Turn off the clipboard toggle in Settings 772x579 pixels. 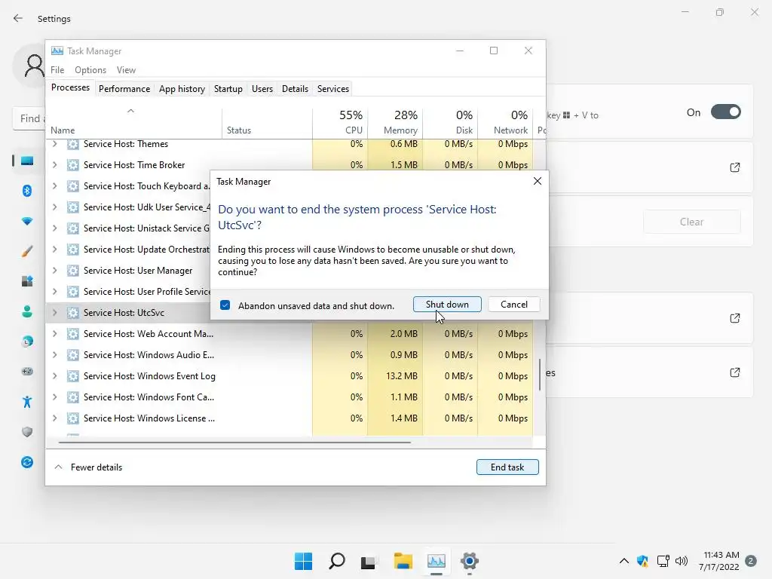point(725,112)
